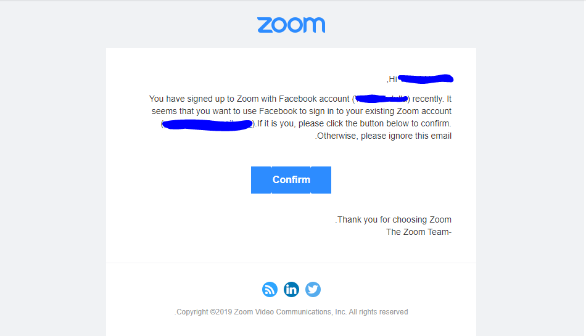The width and height of the screenshot is (586, 336).
Task: Click the "Hi" greeting text
Action: pyautogui.click(x=392, y=79)
